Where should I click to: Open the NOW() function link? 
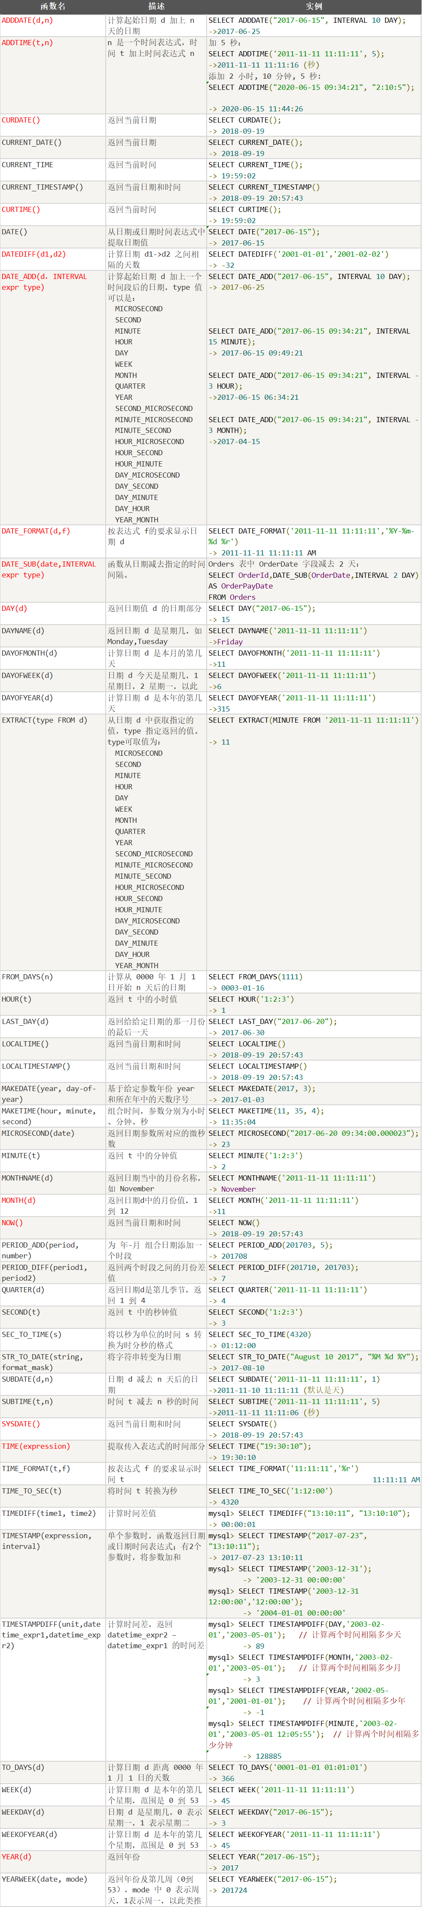coord(12,1222)
